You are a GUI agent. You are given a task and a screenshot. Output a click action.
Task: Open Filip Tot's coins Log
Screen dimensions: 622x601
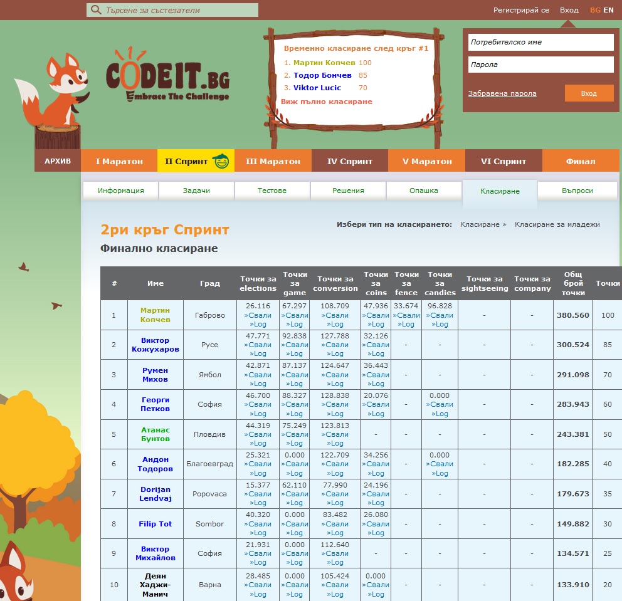[x=376, y=533]
